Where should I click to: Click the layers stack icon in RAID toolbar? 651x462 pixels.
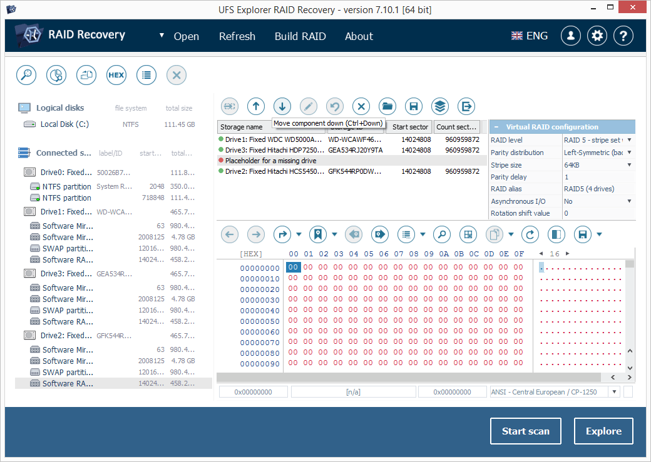coord(440,106)
